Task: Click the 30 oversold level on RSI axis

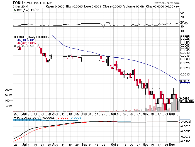Action: pos(182,26)
